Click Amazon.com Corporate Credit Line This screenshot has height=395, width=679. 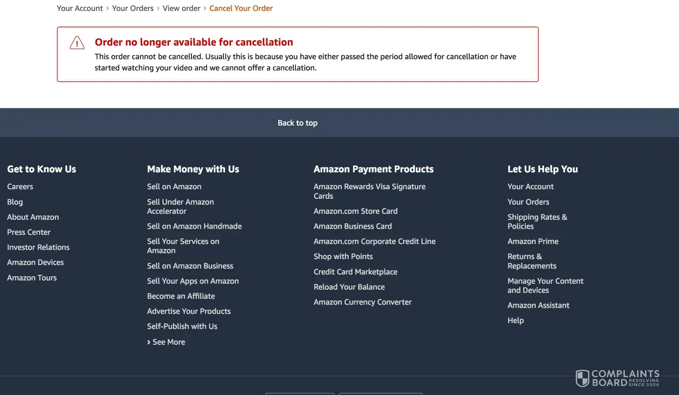(374, 241)
